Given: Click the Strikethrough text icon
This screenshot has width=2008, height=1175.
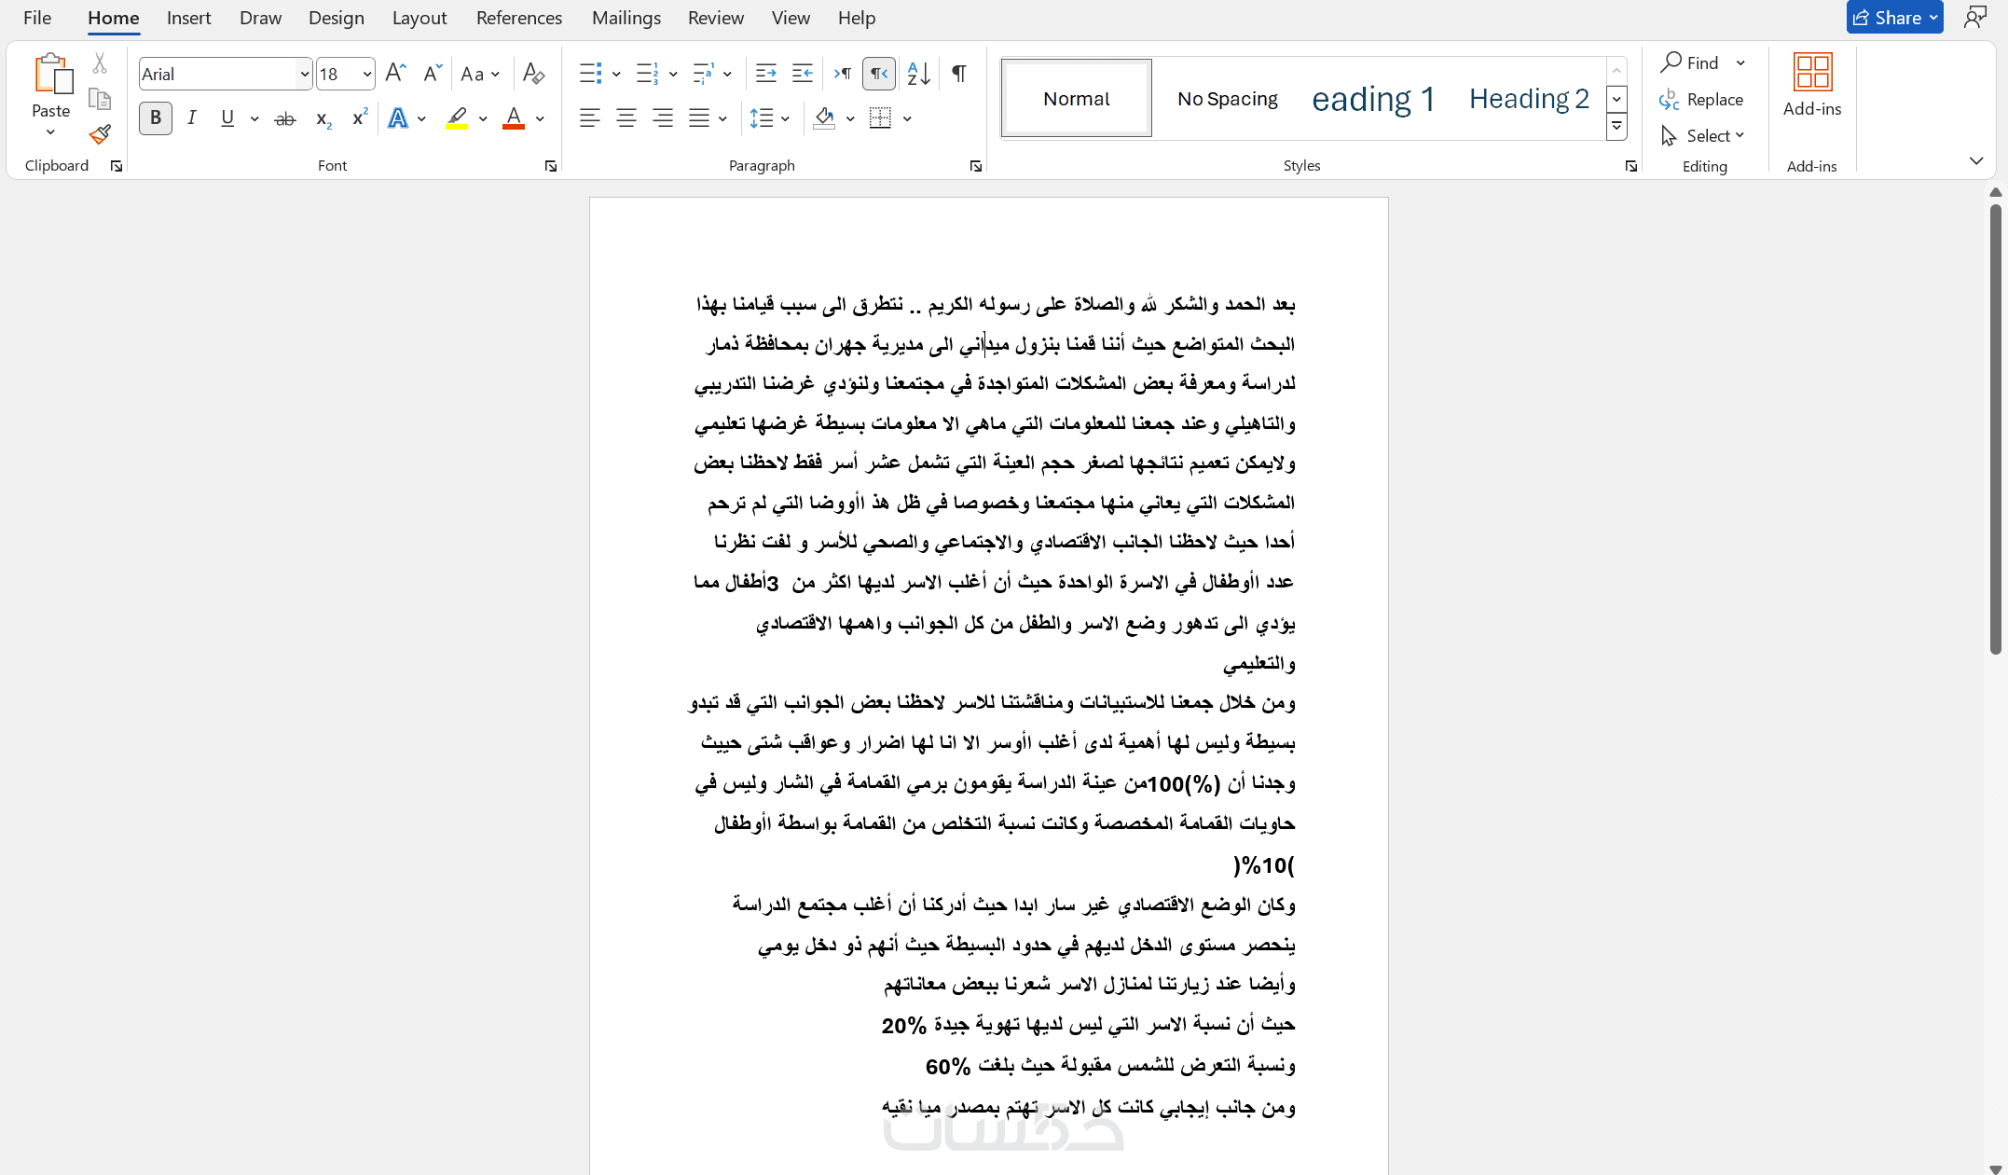Looking at the screenshot, I should (285, 118).
